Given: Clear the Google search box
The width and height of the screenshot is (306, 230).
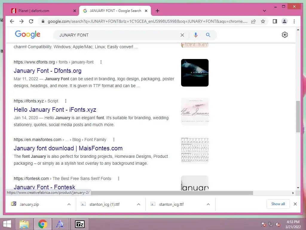Looking at the screenshot, I should click(182, 35).
